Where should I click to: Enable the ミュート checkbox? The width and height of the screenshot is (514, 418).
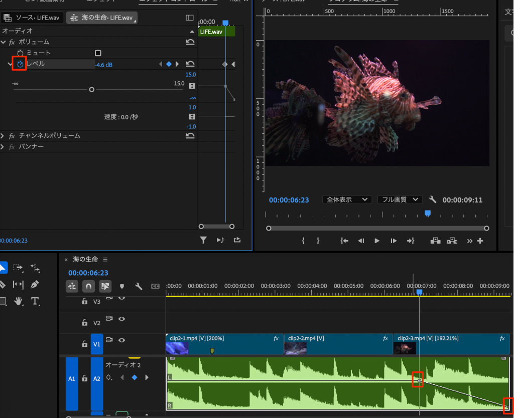click(98, 53)
